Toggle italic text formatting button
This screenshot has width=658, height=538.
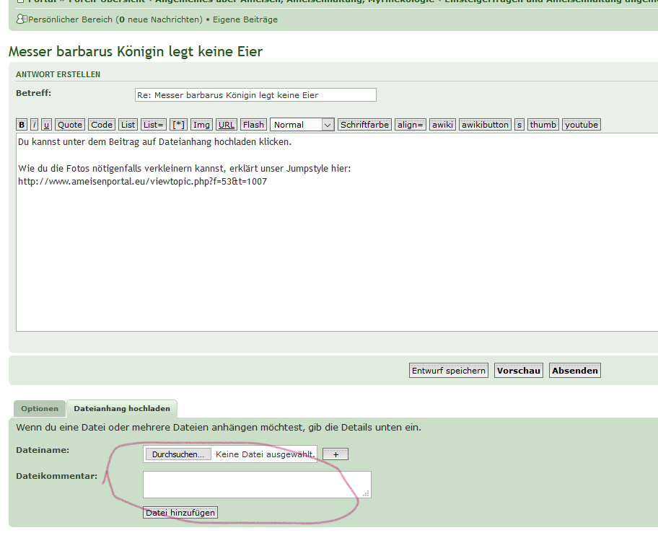[x=35, y=125]
